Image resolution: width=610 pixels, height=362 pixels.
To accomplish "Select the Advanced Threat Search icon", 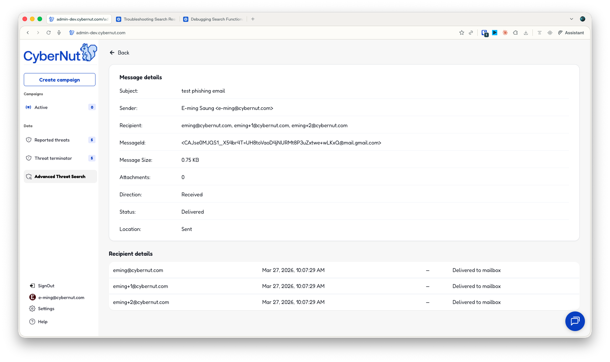I will [29, 176].
